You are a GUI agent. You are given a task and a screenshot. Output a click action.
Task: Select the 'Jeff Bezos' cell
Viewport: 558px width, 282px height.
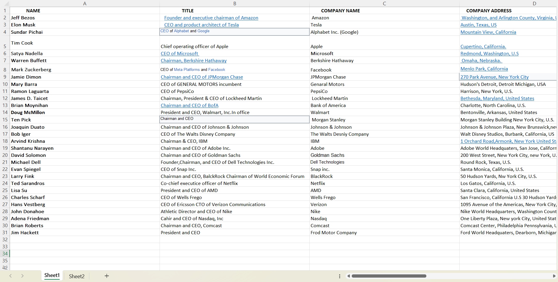click(x=85, y=18)
